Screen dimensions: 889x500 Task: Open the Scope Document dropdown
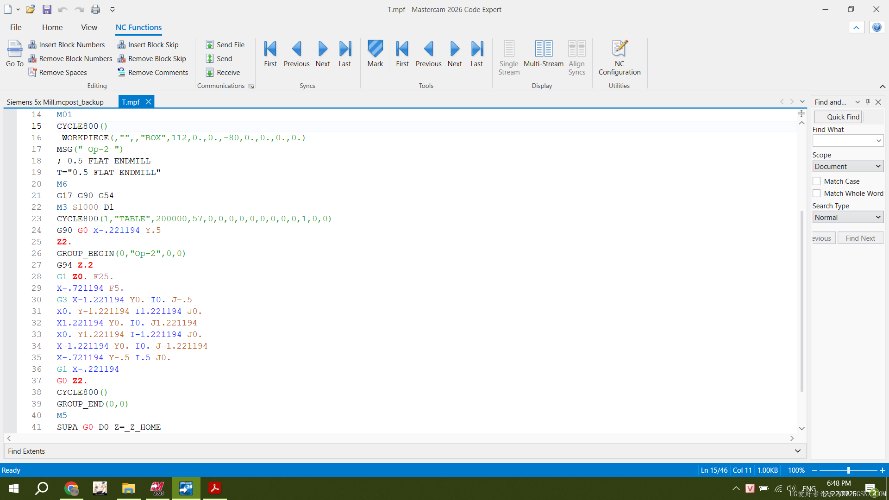[x=848, y=167]
